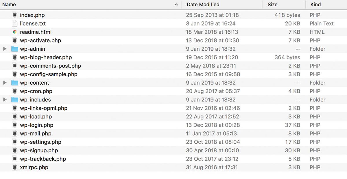Select the wp-blog-header.php file name
This screenshot has width=347, height=179.
(x=46, y=57)
